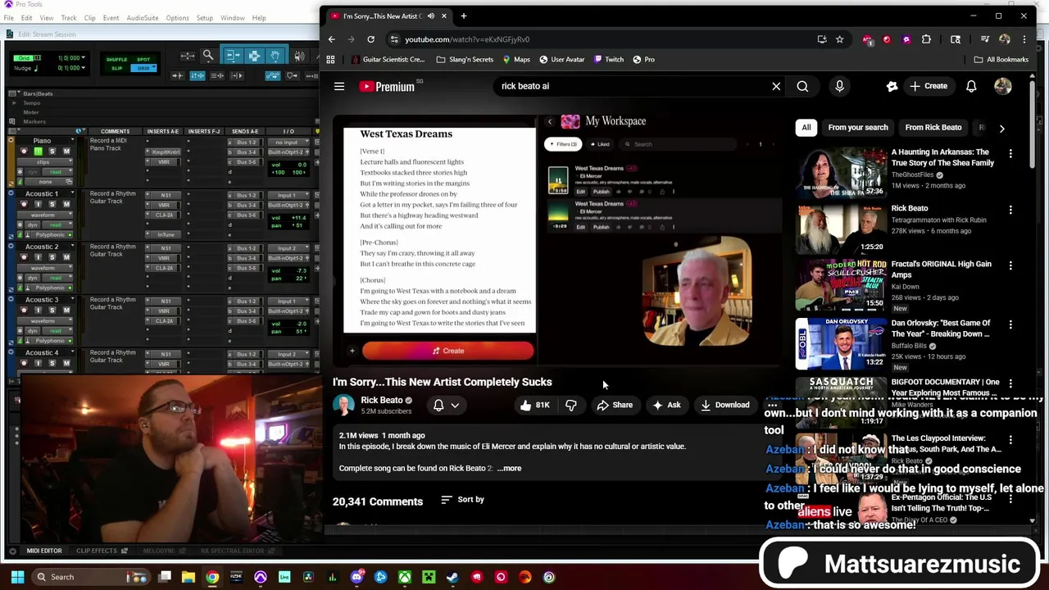1049x590 pixels.
Task: Open Piano track 'no input' selector
Action: [x=288, y=143]
